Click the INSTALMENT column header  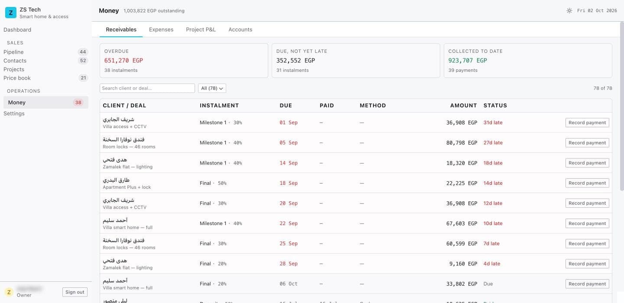(219, 106)
